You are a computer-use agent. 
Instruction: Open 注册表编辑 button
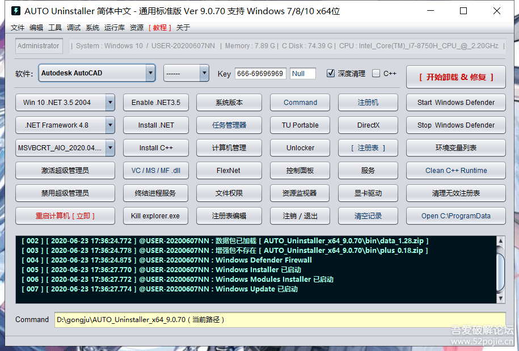tap(229, 215)
